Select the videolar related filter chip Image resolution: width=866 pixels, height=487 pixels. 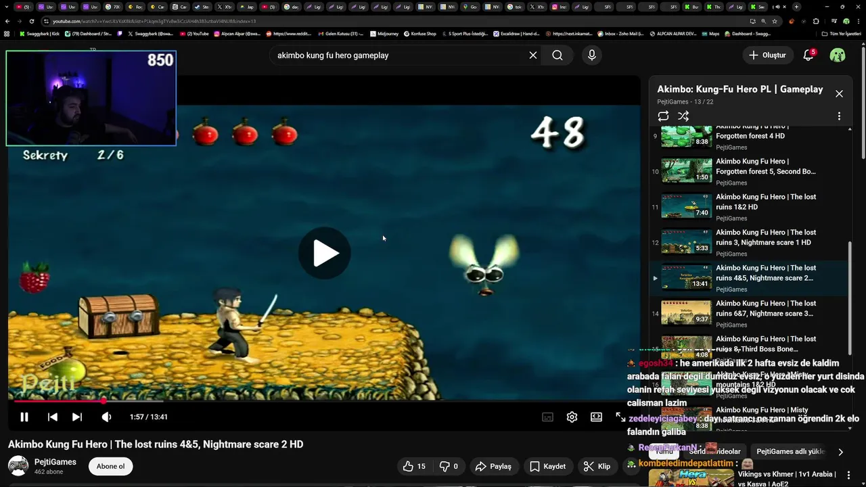click(715, 451)
